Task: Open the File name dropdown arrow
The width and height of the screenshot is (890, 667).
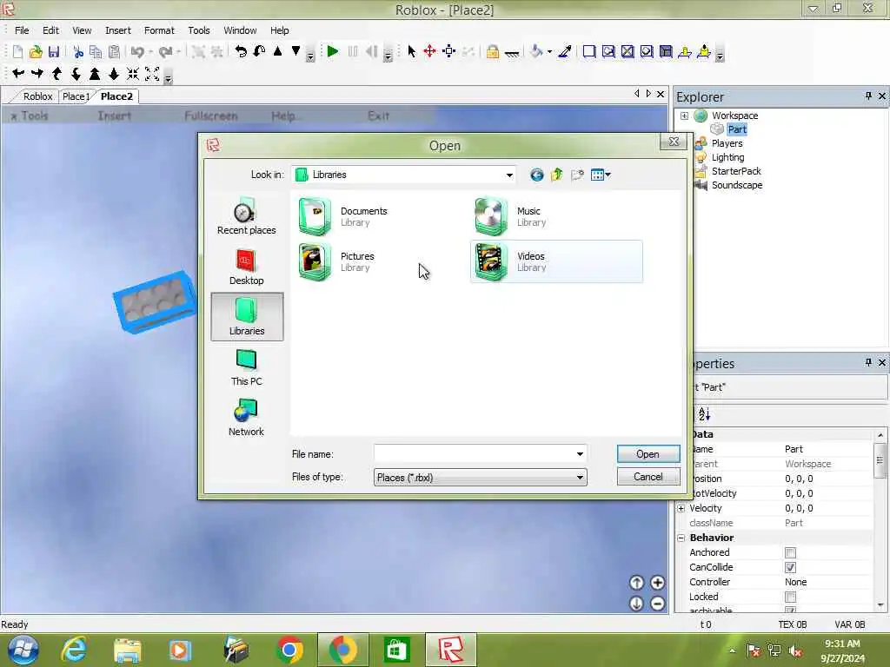Action: coord(580,453)
